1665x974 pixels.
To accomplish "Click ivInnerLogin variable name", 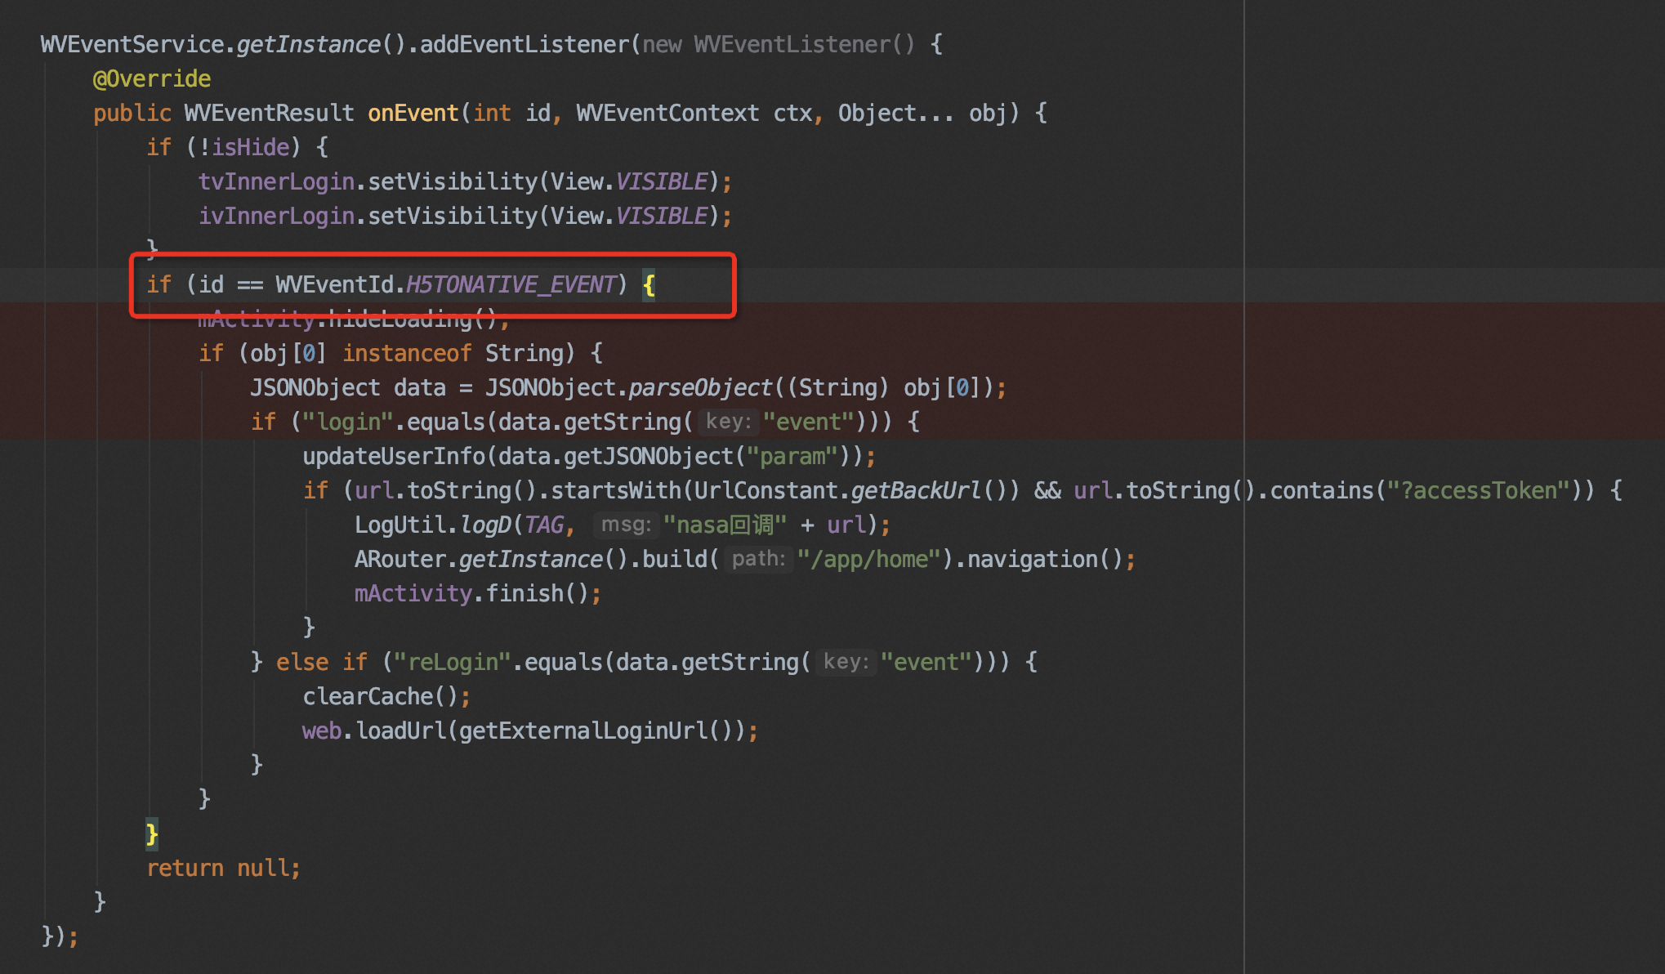I will click(x=276, y=216).
